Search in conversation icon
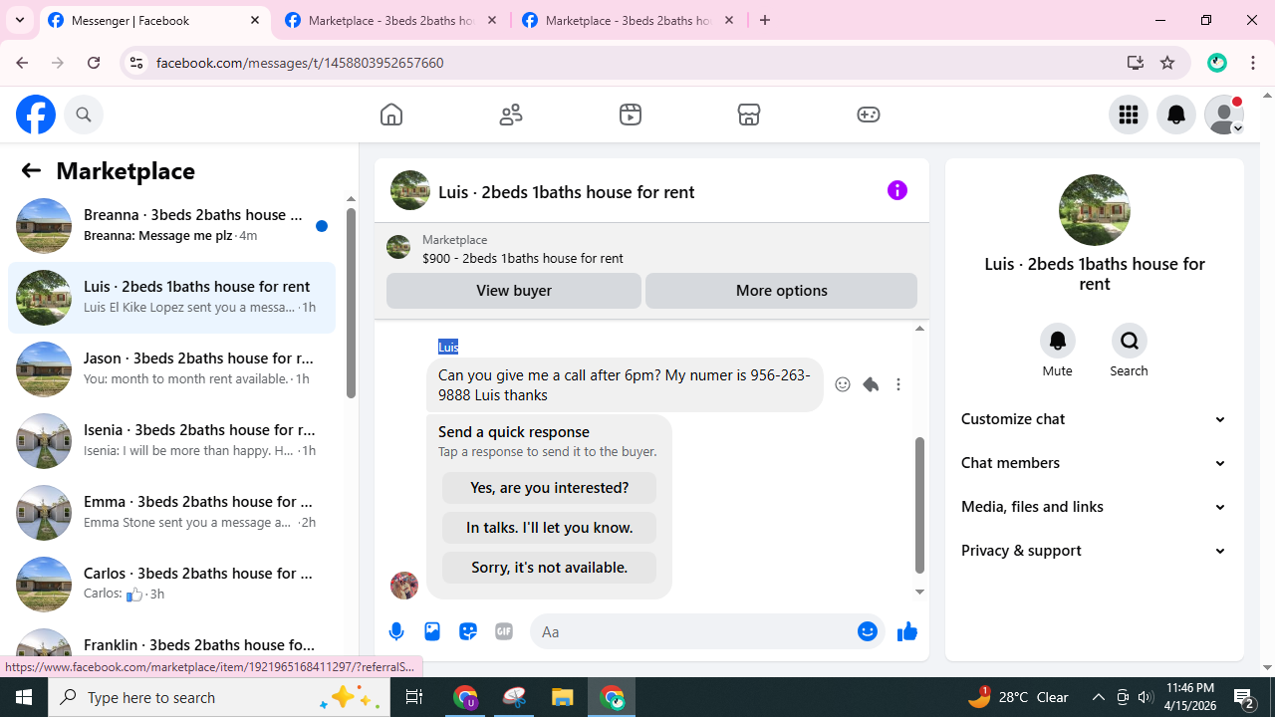1275x717 pixels. click(x=1130, y=341)
